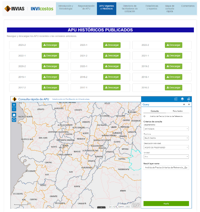This screenshot has height=212, width=200.
Task: Reset map to default home extent
Action: [x=14, y=115]
